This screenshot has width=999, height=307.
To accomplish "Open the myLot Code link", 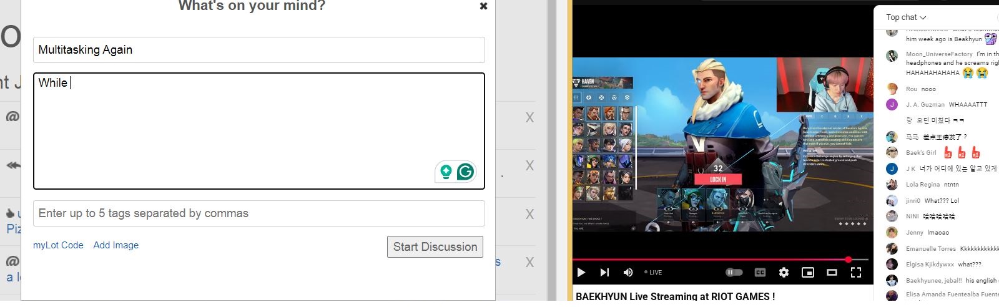I will tap(58, 245).
